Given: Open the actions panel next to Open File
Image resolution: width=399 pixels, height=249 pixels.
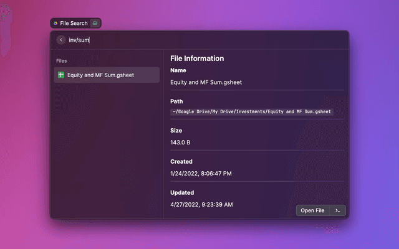Looking at the screenshot, I should [337, 210].
